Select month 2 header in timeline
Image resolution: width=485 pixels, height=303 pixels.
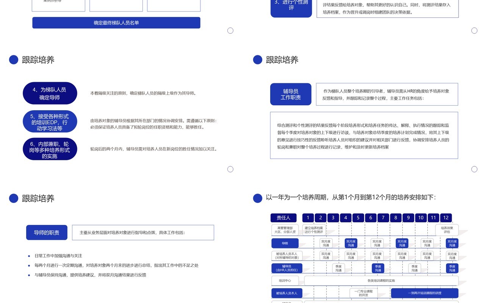(321, 218)
